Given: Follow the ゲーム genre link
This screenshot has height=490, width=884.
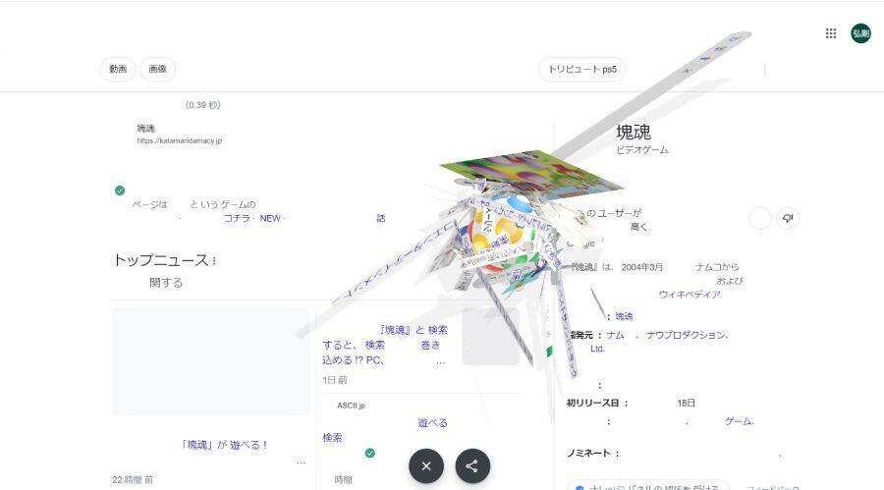Looking at the screenshot, I should tap(739, 421).
